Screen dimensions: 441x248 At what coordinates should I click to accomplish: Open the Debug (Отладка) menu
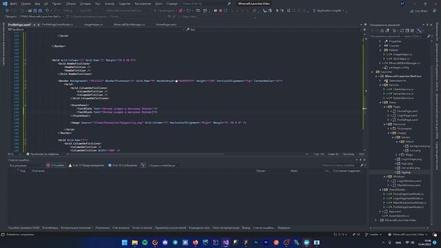tap(85, 3)
